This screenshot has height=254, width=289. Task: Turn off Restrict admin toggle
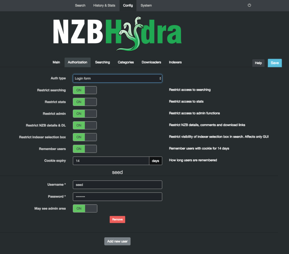pos(85,114)
